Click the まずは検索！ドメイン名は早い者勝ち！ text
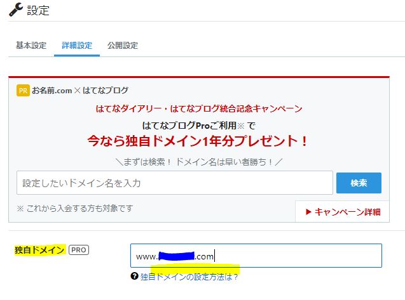This screenshot has width=405, height=300. 199,162
